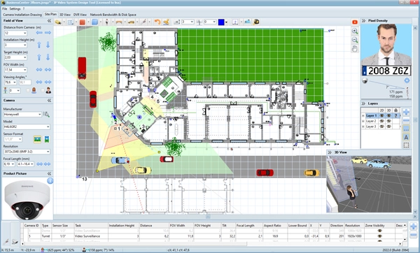Open the DVR View tab
Viewport: 420px width, 253px height.
click(x=80, y=15)
